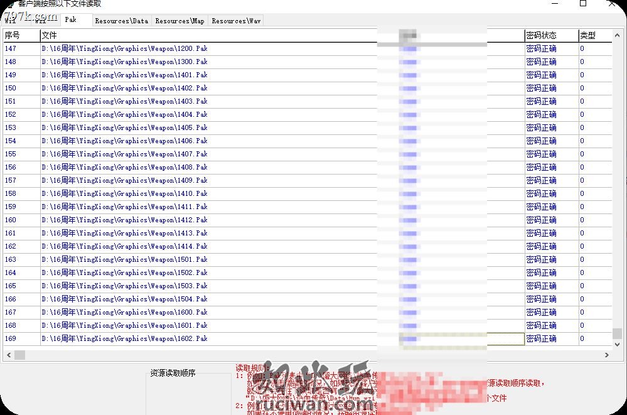Screen dimensions: 627x415
Task: Select file Weapon\1600.Pak in row 167
Action: point(124,313)
